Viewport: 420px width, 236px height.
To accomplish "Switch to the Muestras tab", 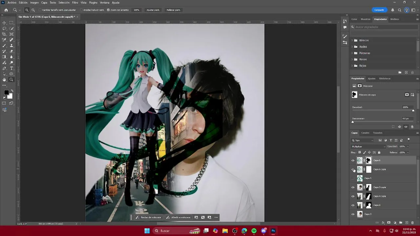I will click(366, 19).
